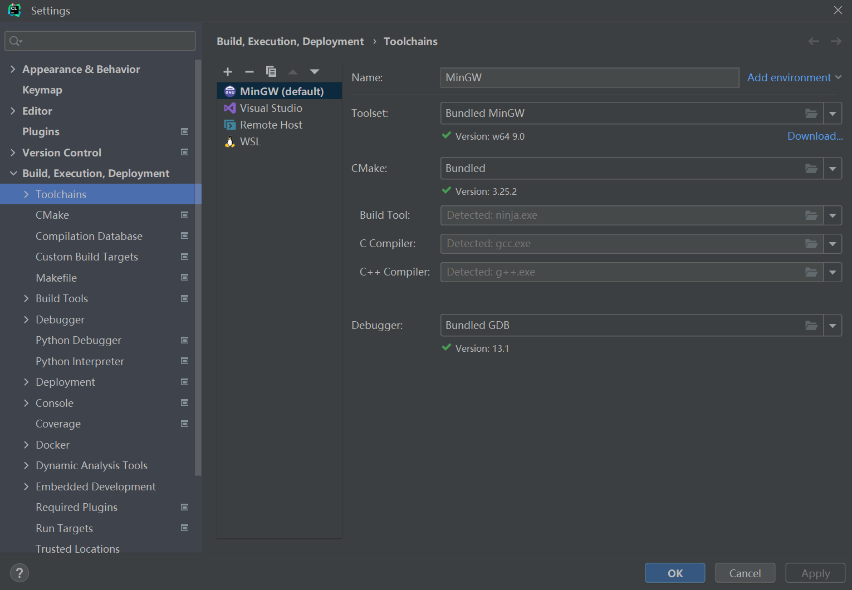Select CMake in the settings sidebar

click(52, 215)
